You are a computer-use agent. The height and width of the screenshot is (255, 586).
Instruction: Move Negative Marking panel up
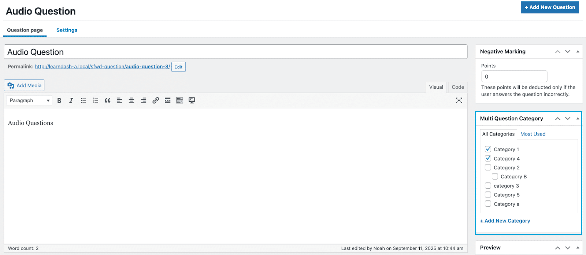[557, 52]
